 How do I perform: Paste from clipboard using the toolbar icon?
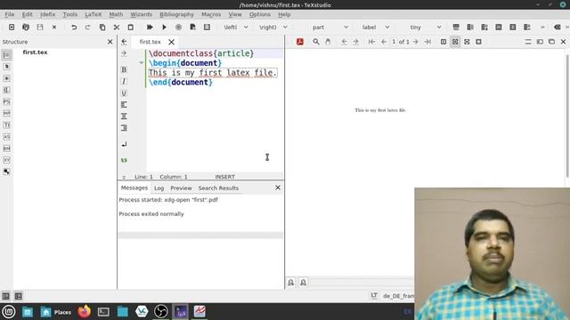click(131, 28)
